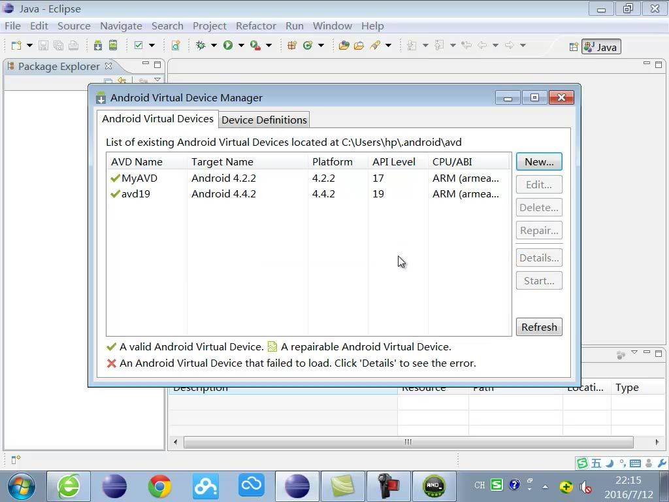Click the Forward navigation arrow icon

click(x=510, y=45)
